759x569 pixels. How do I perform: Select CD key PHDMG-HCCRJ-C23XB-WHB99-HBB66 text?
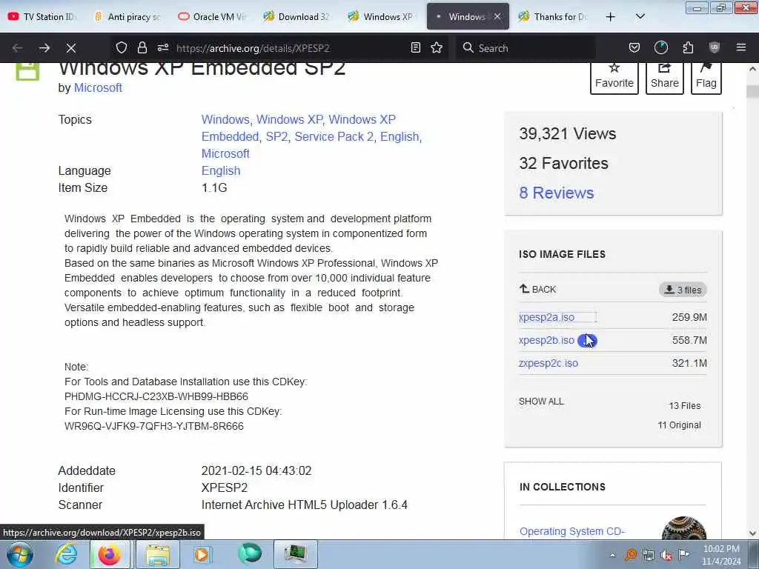point(156,397)
